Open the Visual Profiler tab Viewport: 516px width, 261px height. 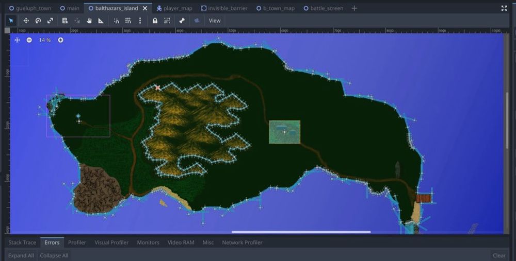click(111, 242)
